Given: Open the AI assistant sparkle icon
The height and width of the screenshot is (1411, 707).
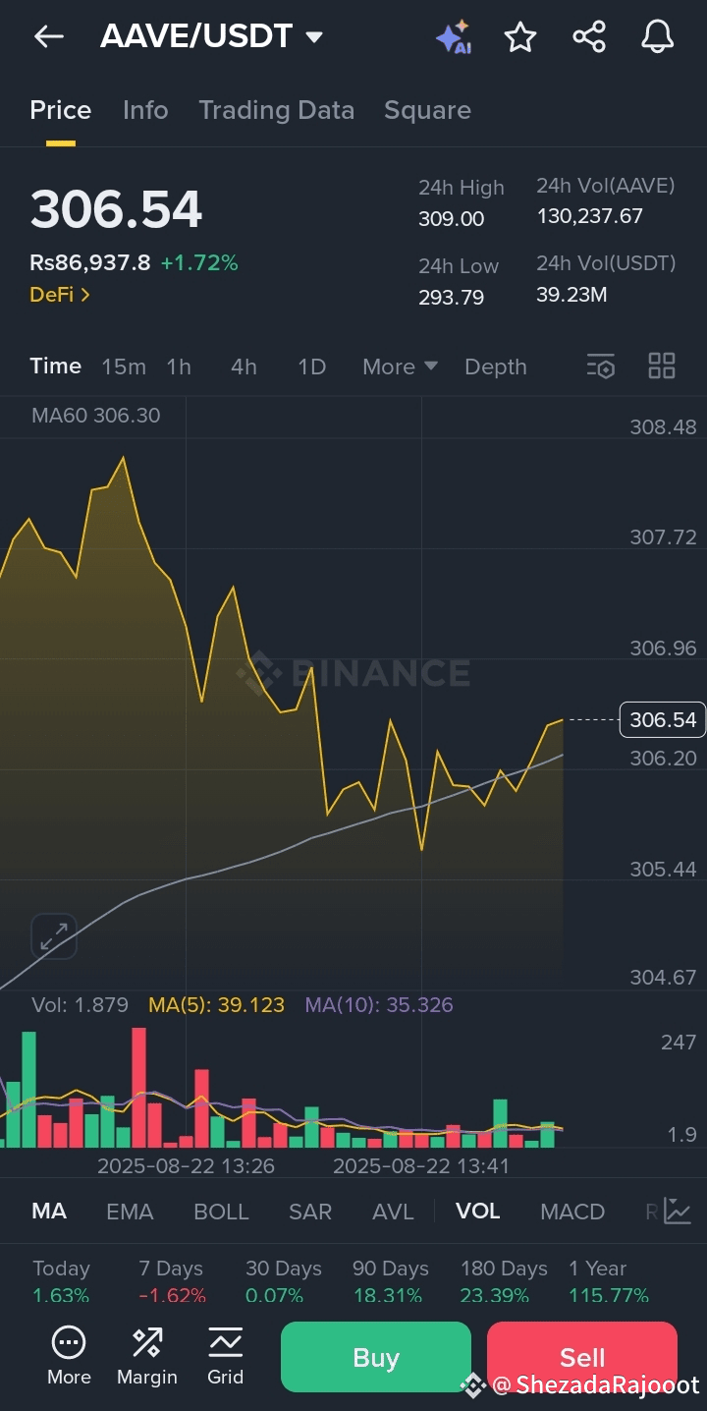Looking at the screenshot, I should coord(453,37).
